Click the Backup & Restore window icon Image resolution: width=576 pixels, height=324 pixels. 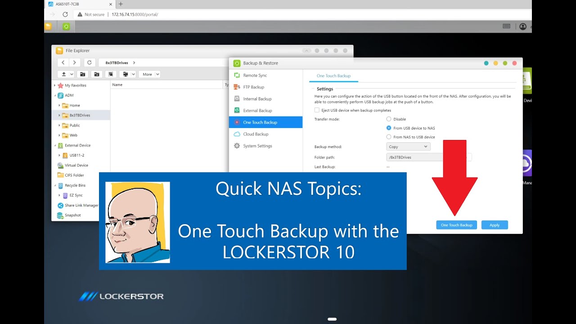237,63
